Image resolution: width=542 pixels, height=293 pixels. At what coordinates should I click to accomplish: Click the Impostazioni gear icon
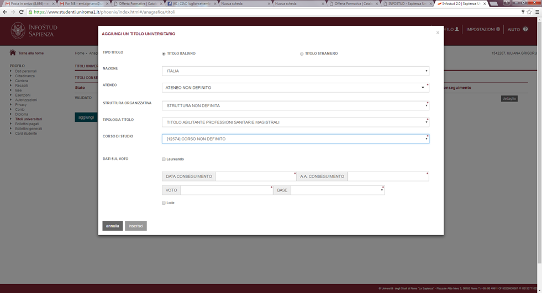click(498, 29)
